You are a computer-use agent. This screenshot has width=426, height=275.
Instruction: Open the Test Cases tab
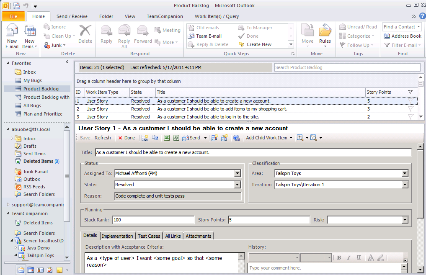click(x=149, y=236)
